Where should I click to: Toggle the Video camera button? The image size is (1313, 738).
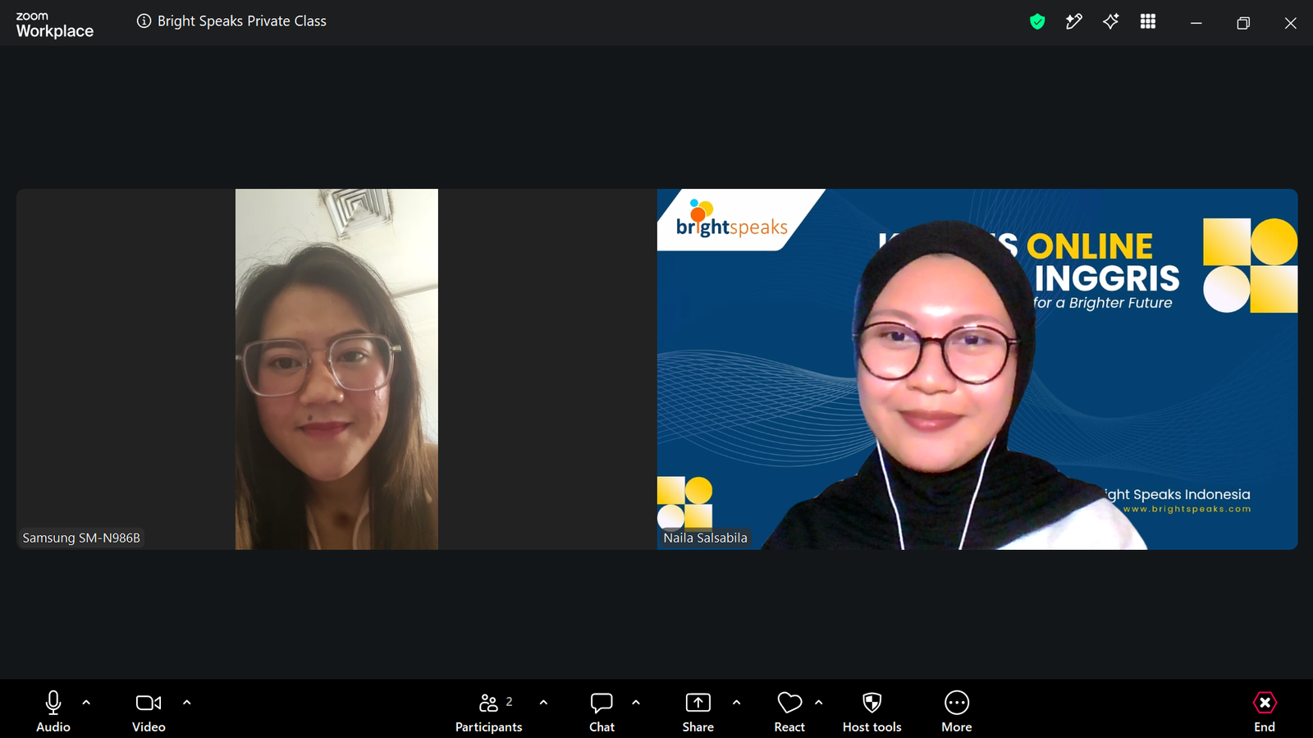tap(149, 711)
